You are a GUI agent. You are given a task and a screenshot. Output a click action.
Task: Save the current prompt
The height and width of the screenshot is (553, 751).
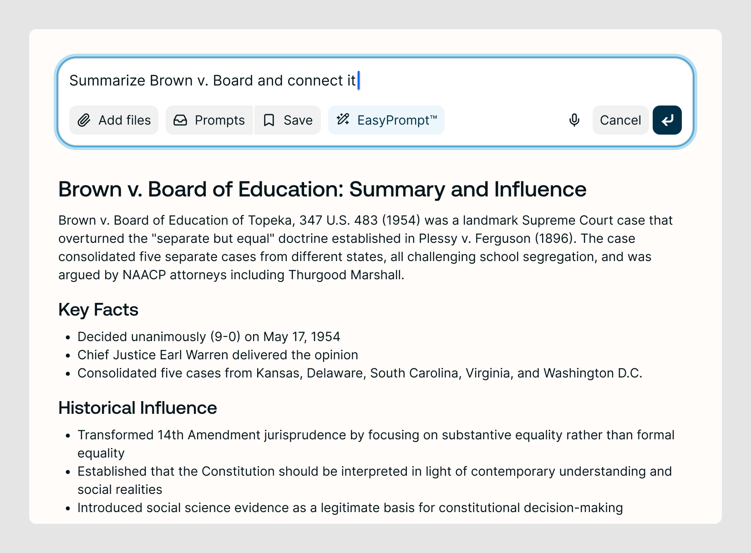[x=288, y=120]
